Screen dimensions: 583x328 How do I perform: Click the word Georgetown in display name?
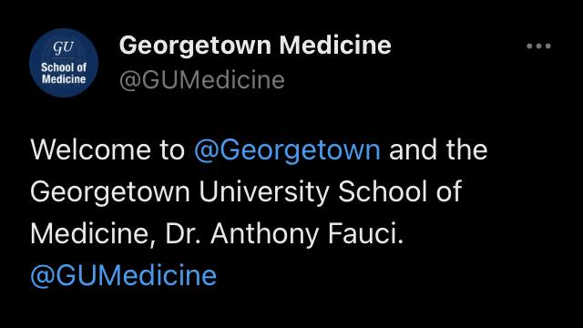click(195, 46)
